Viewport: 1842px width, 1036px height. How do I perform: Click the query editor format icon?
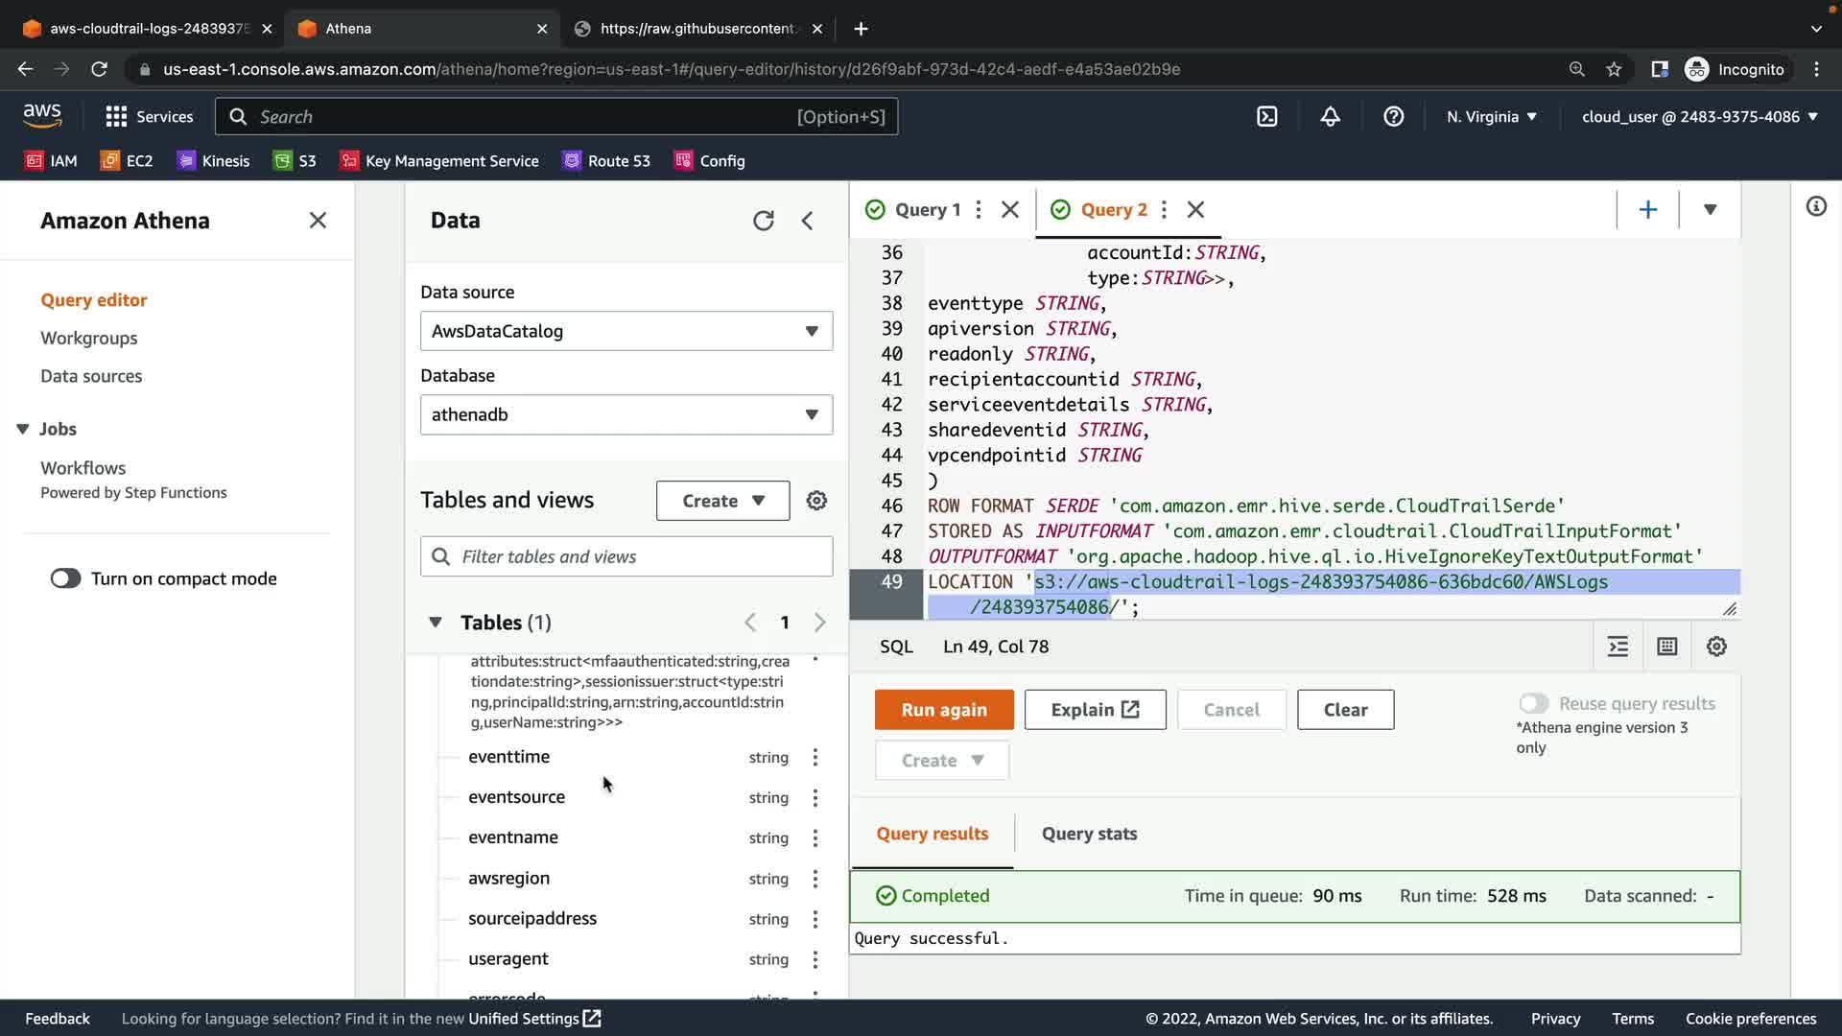click(x=1618, y=647)
